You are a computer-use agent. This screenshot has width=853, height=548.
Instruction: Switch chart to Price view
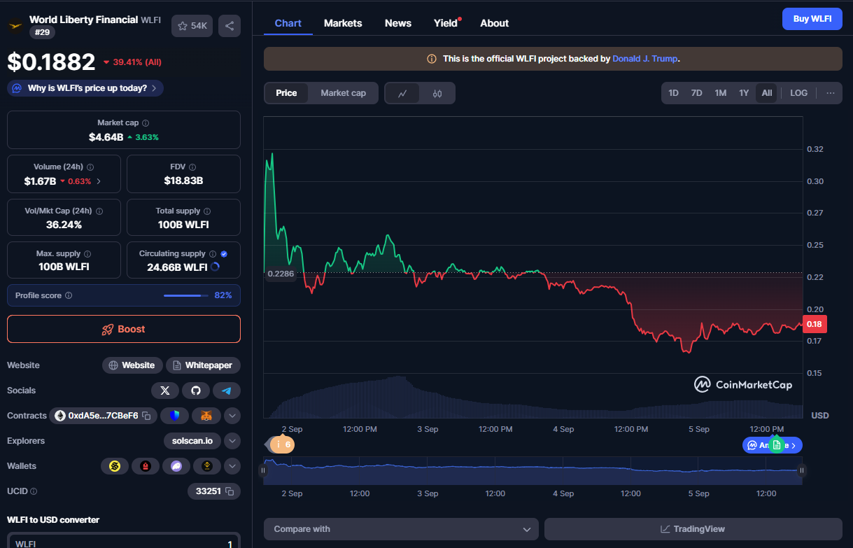click(x=286, y=93)
